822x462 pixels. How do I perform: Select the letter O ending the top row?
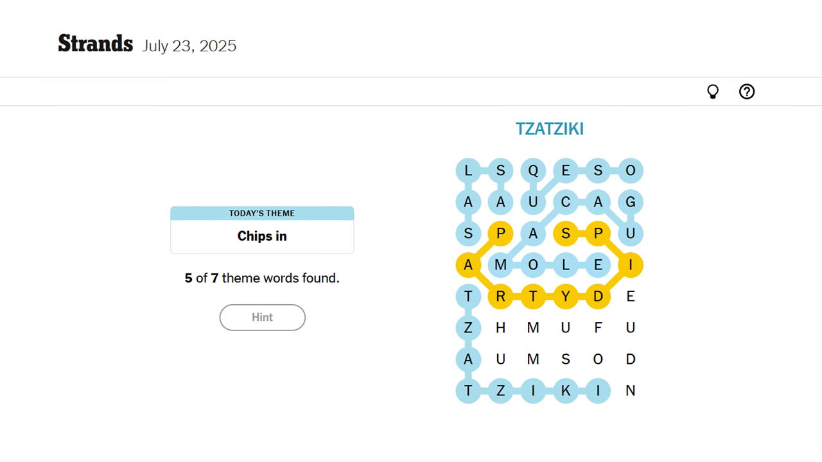631,171
